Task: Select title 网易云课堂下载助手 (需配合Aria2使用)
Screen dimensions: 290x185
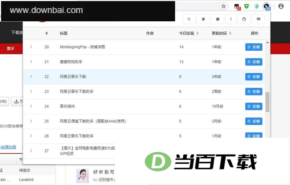Action: [93, 121]
